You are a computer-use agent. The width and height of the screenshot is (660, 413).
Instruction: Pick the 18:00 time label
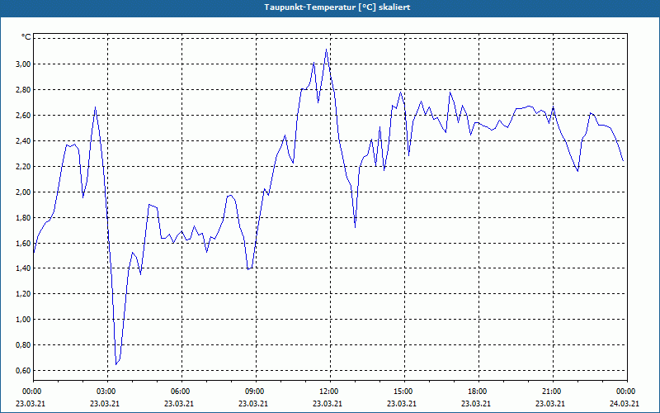pyautogui.click(x=478, y=392)
